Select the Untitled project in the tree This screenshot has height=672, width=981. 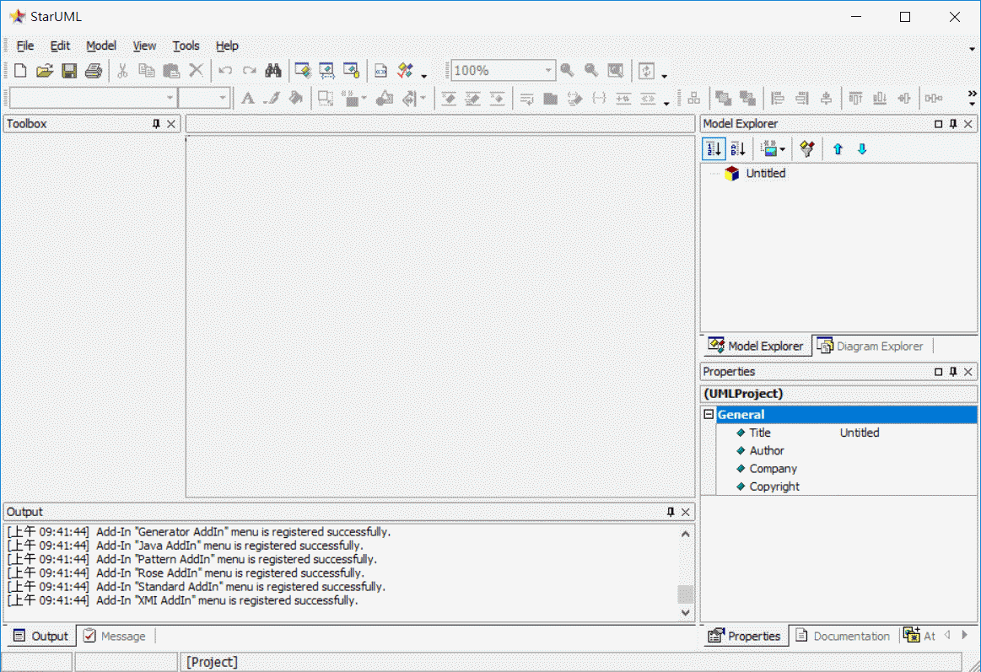tap(765, 173)
